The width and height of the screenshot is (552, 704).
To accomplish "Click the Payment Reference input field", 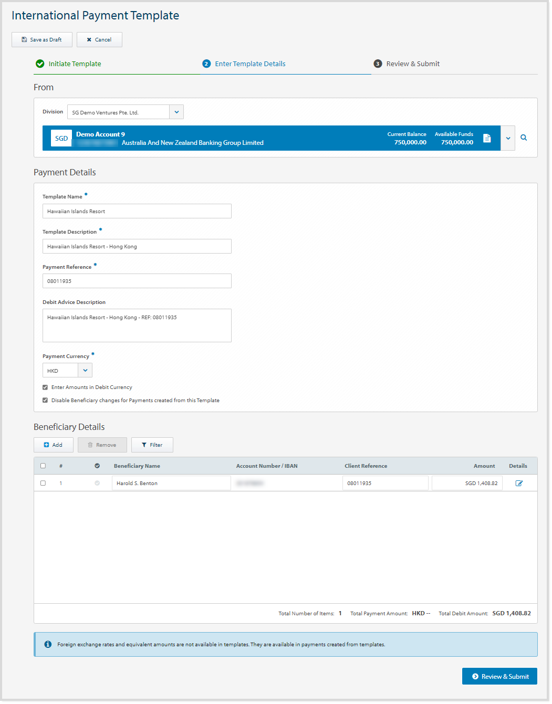I will (x=137, y=281).
